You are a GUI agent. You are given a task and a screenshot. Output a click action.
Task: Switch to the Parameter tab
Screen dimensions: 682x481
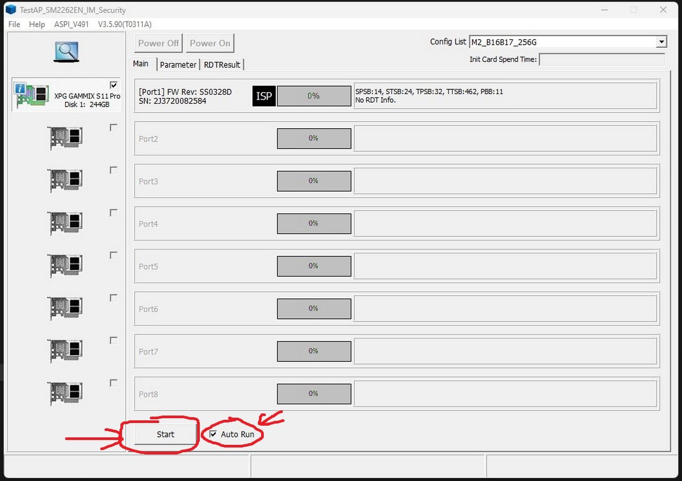click(x=178, y=64)
